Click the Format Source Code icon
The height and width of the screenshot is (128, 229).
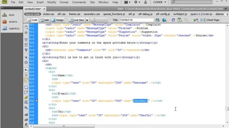(x=26, y=124)
